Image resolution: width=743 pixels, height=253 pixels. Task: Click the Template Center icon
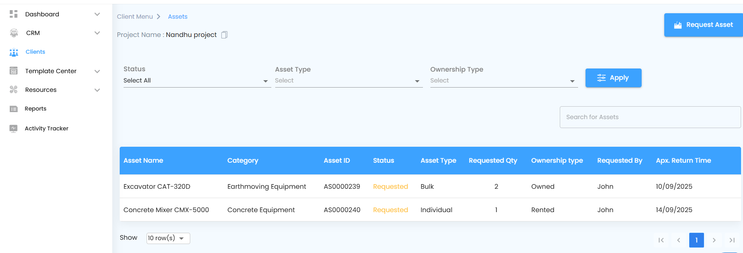click(14, 71)
